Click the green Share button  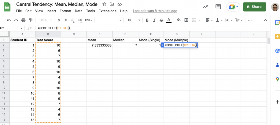click(x=254, y=7)
